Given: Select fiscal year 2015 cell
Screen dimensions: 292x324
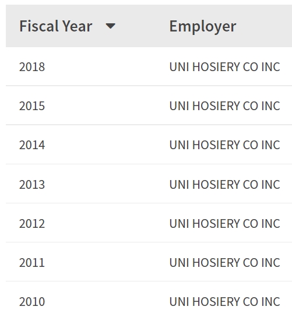Looking at the screenshot, I should 32,106.
